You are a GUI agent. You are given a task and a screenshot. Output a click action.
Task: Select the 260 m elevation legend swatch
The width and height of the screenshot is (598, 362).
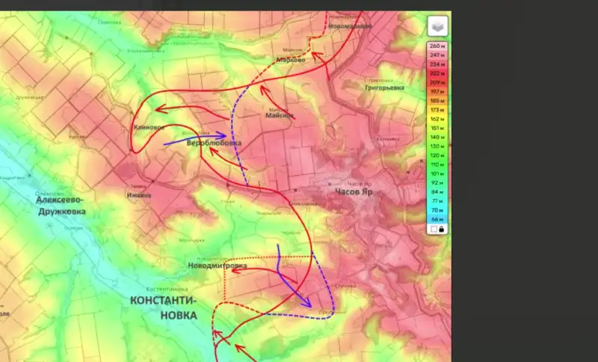click(437, 46)
